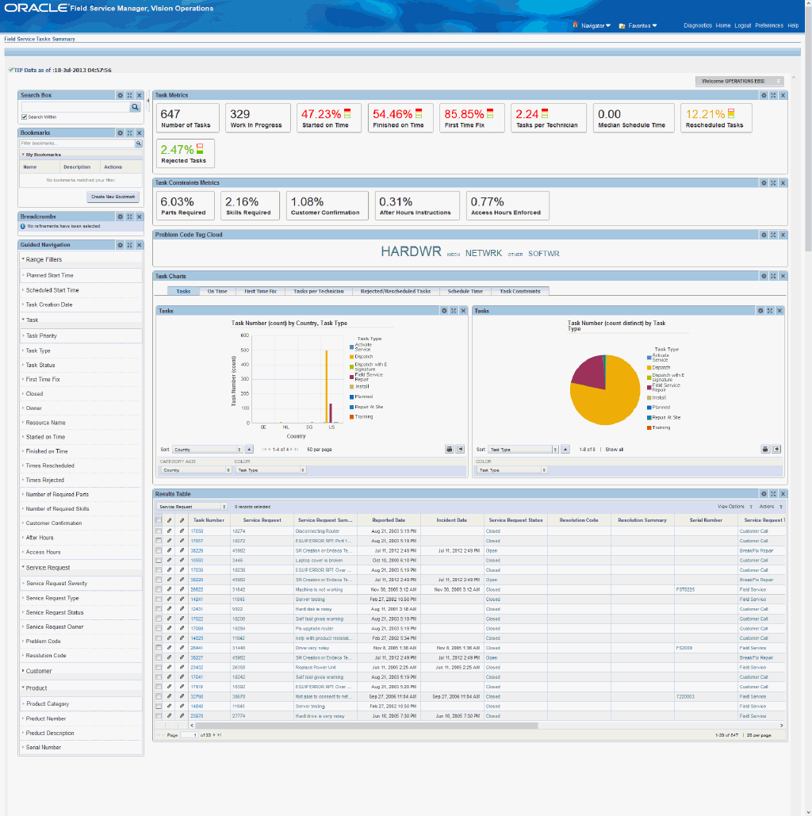Open Welcome OPERATIONS EBS dropdown
The height and width of the screenshot is (816, 812).
click(739, 81)
